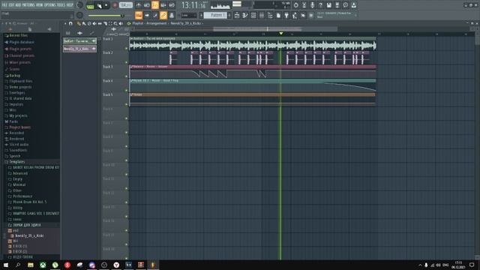The image size is (480, 270).
Task: Click the Stop transport button
Action: (x=106, y=5)
